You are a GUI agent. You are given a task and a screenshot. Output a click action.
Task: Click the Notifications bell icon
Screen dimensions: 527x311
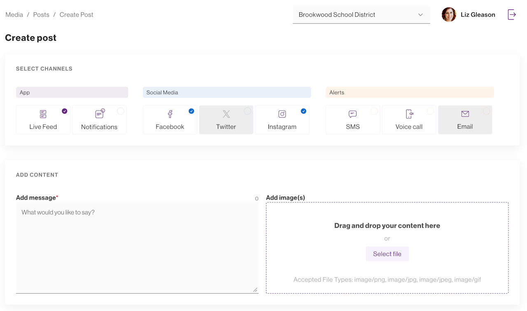(100, 114)
